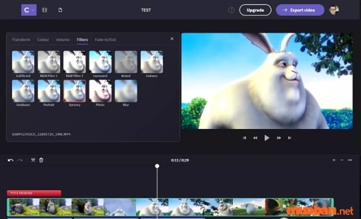Redo the last undone action

point(20,160)
